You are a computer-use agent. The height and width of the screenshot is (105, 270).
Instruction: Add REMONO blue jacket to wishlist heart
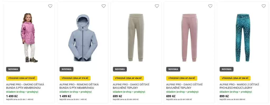pyautogui.click(x=104, y=6)
